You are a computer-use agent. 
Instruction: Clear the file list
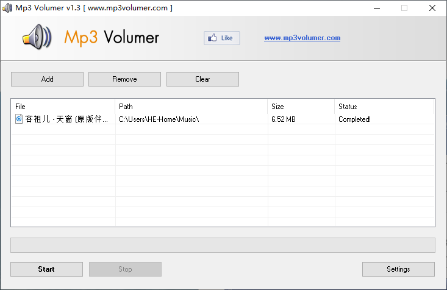[x=202, y=79]
